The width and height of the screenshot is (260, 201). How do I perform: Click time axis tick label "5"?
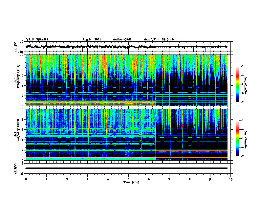tap(128, 179)
